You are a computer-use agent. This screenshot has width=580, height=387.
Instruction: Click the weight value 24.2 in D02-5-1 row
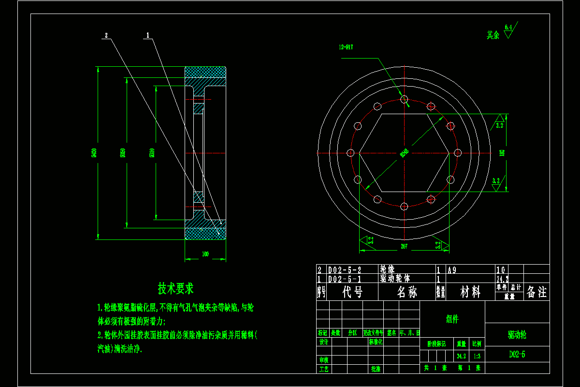click(502, 280)
